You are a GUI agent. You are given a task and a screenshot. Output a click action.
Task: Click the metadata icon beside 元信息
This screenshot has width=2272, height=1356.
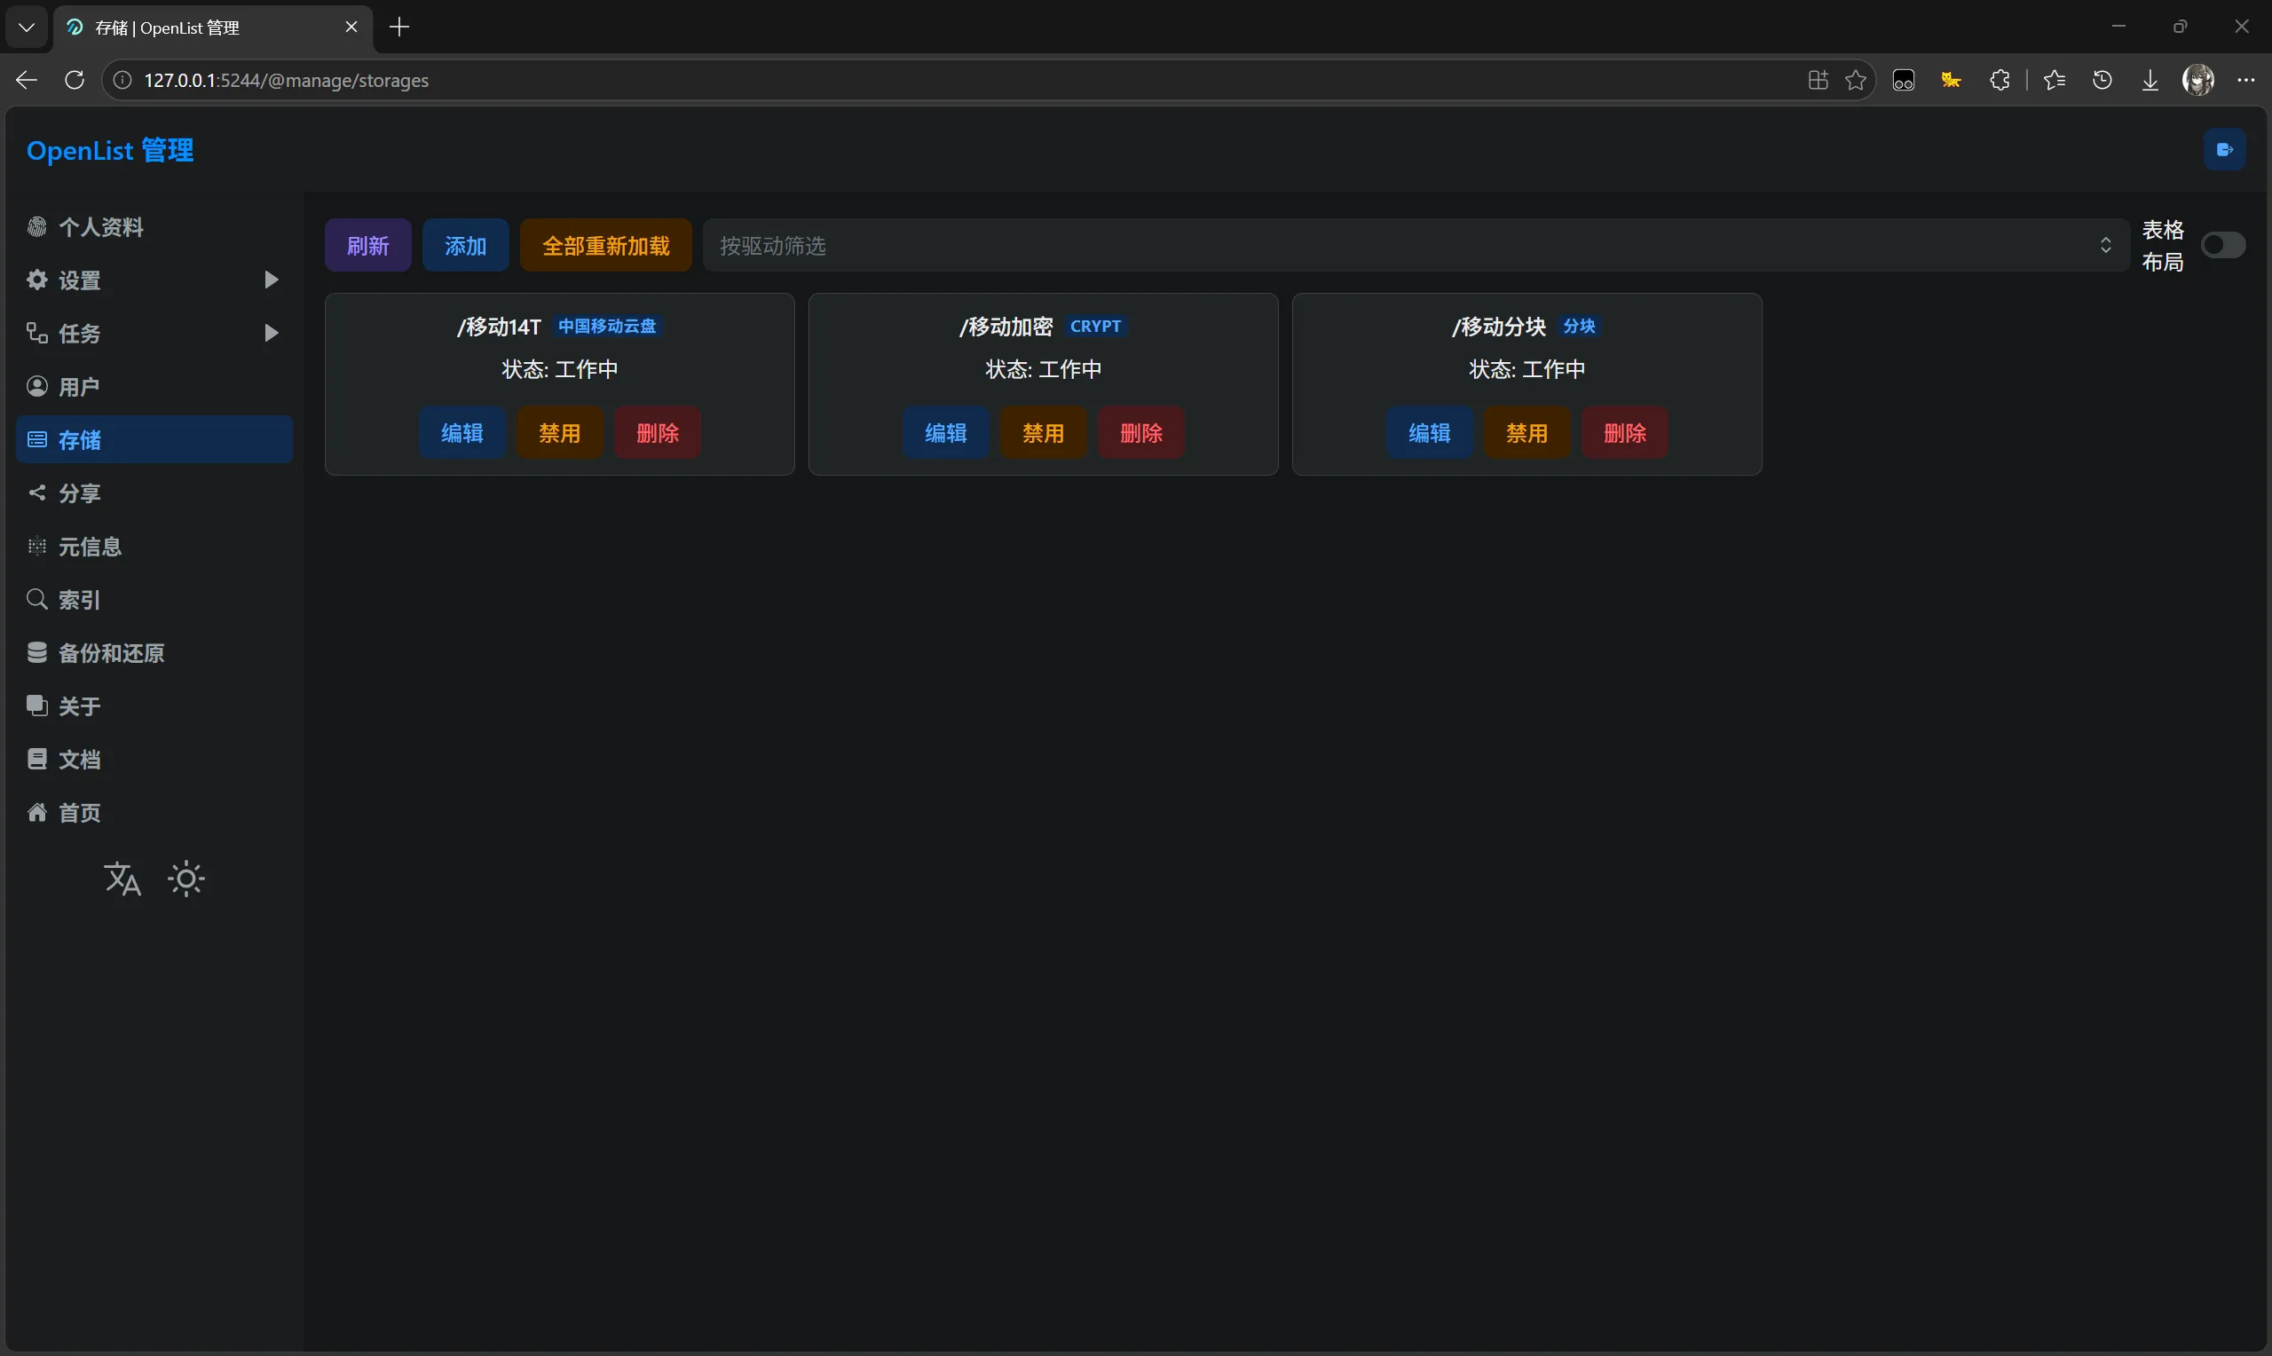click(37, 547)
